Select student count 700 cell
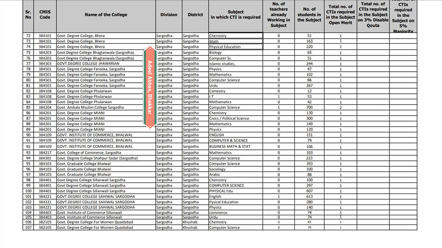442x248 pixels. click(309, 107)
